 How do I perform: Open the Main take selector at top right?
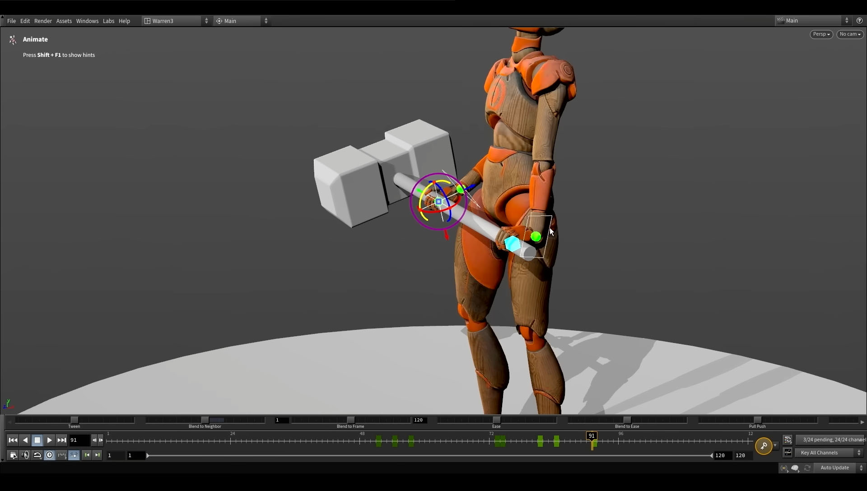pyautogui.click(x=813, y=20)
